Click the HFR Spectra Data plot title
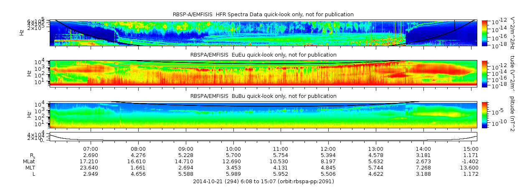The height and width of the screenshot is (187, 522). pyautogui.click(x=263, y=15)
